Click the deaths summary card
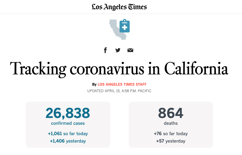 [171, 124]
